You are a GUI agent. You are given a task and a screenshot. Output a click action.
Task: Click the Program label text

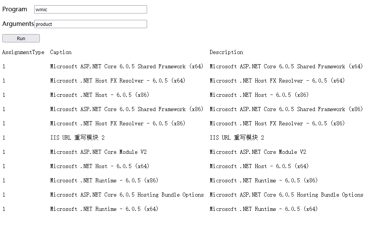(x=15, y=9)
